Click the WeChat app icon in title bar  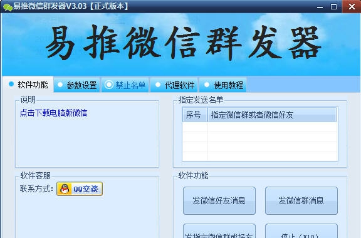pos(8,7)
